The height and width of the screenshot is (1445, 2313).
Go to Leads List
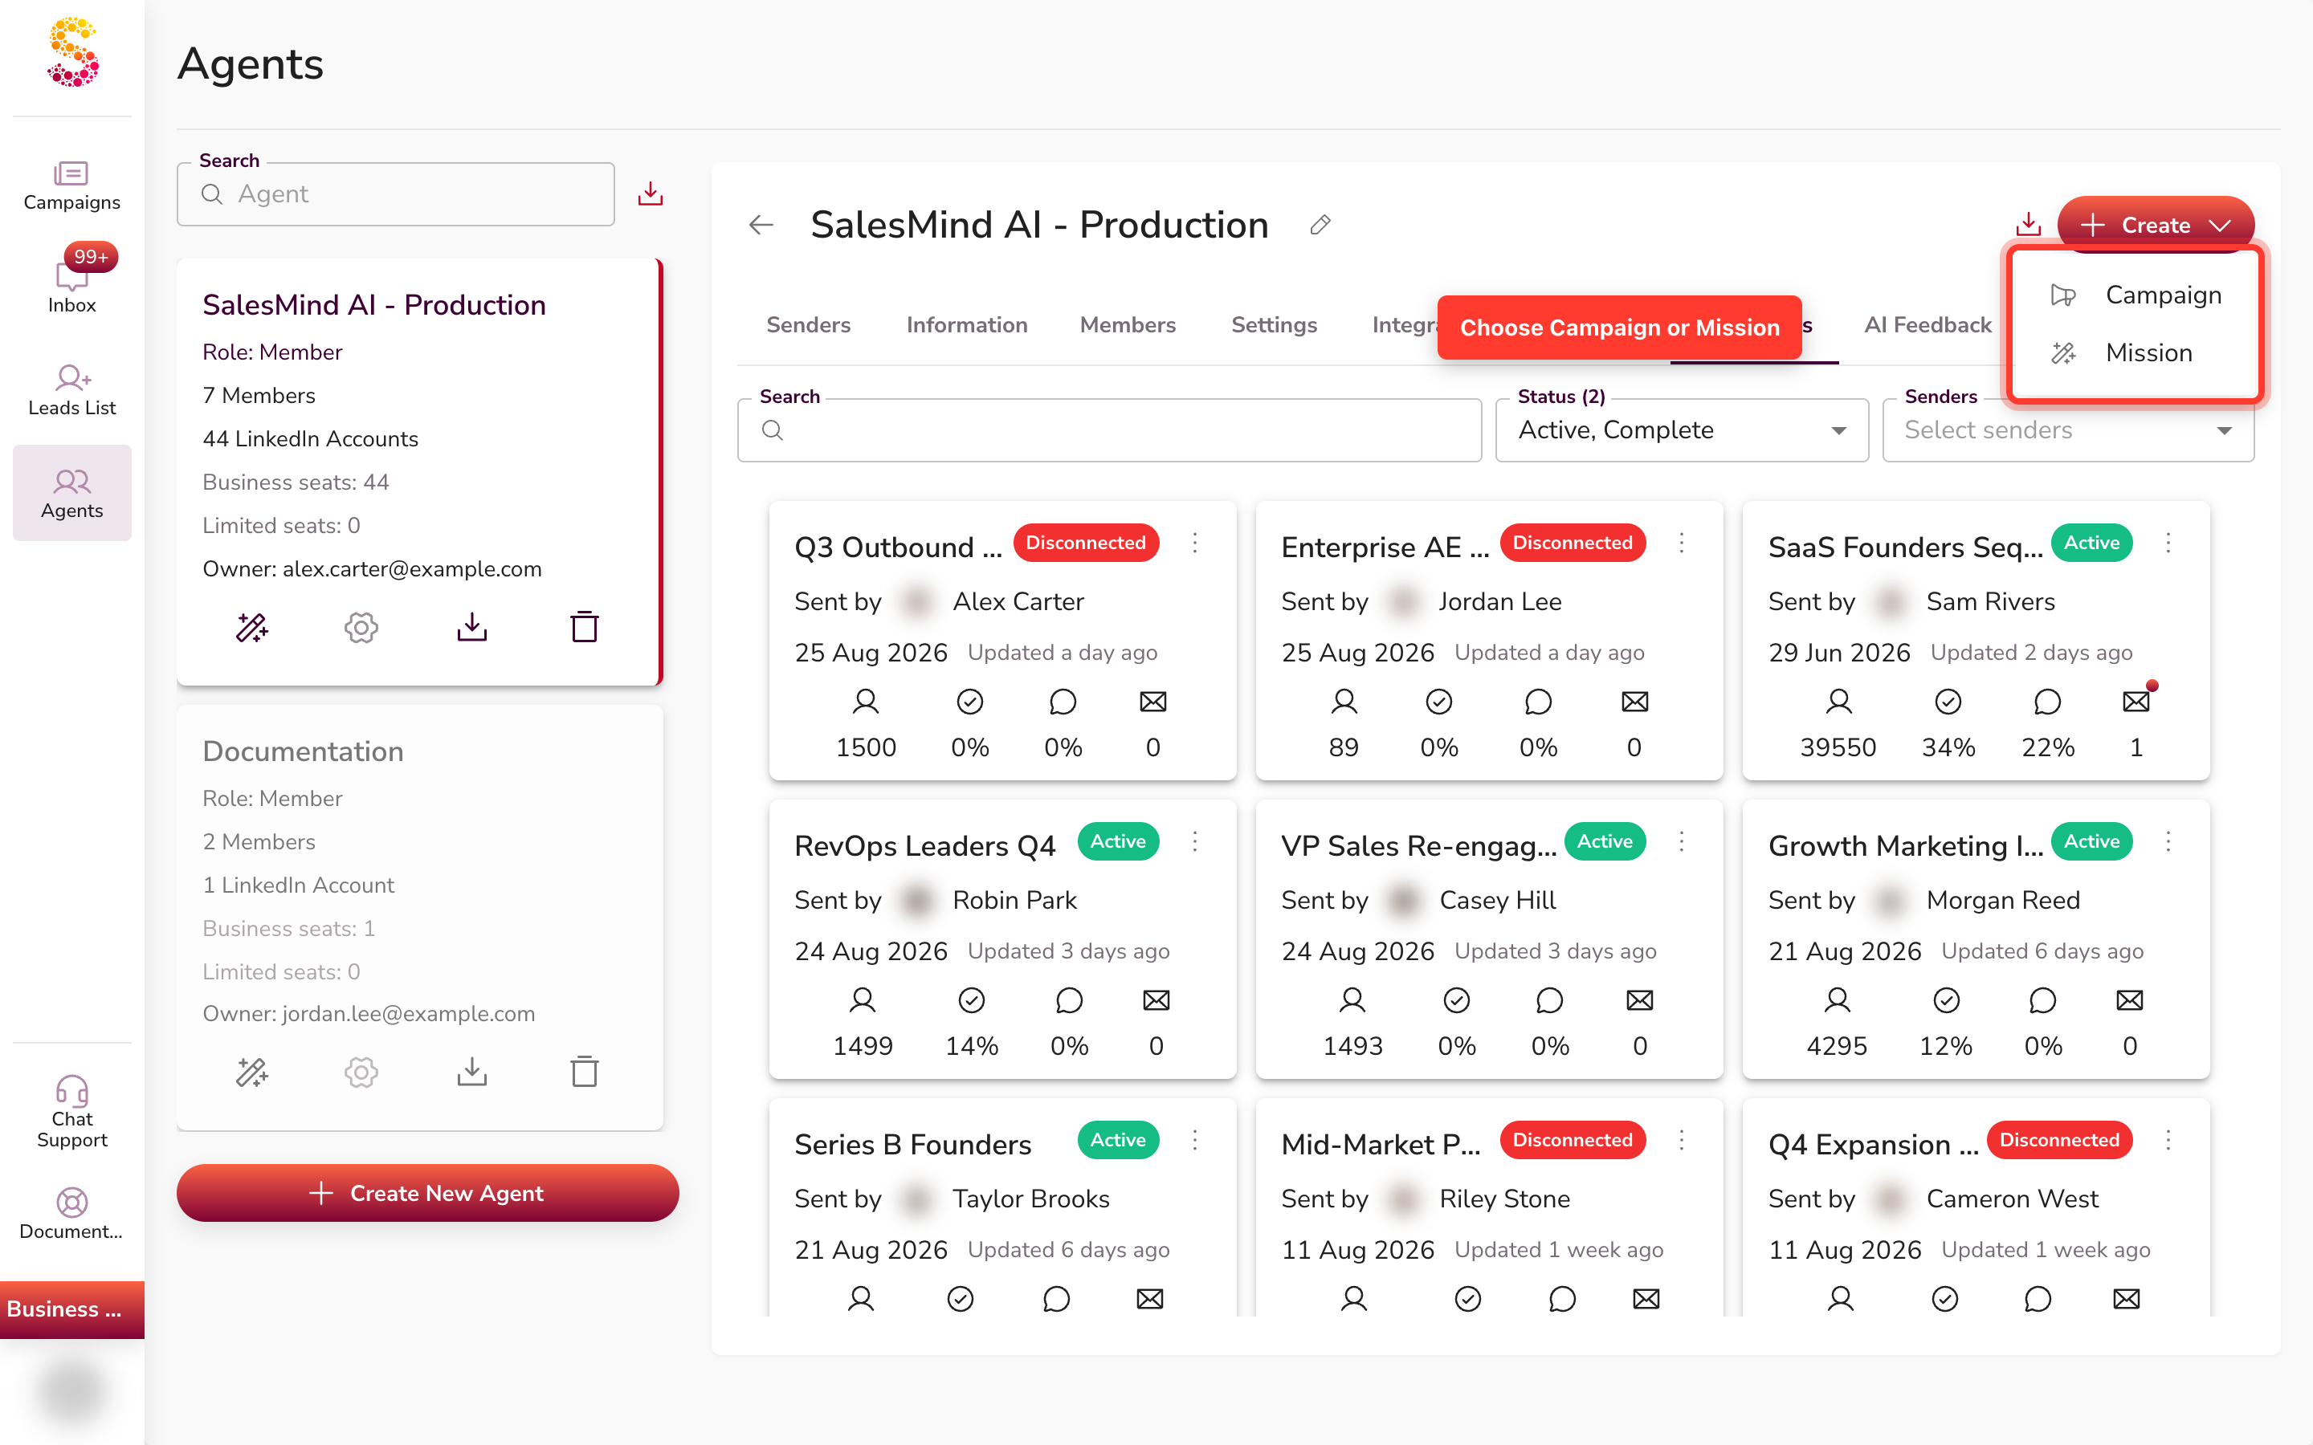pyautogui.click(x=71, y=390)
